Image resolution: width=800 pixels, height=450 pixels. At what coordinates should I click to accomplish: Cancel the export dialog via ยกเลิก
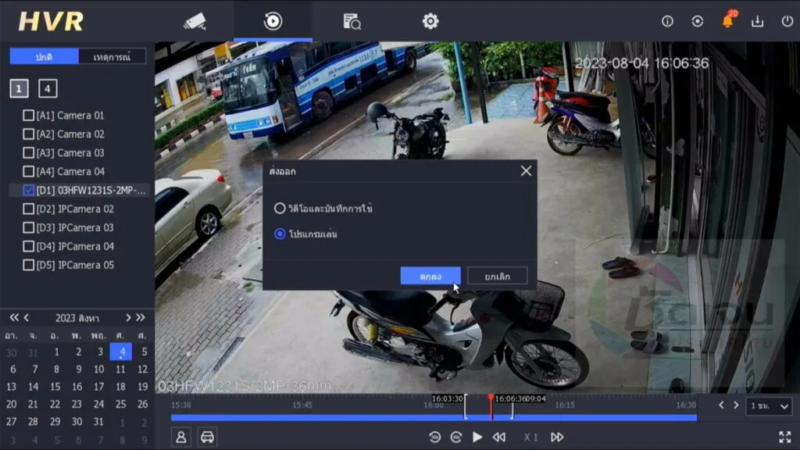[x=497, y=275]
